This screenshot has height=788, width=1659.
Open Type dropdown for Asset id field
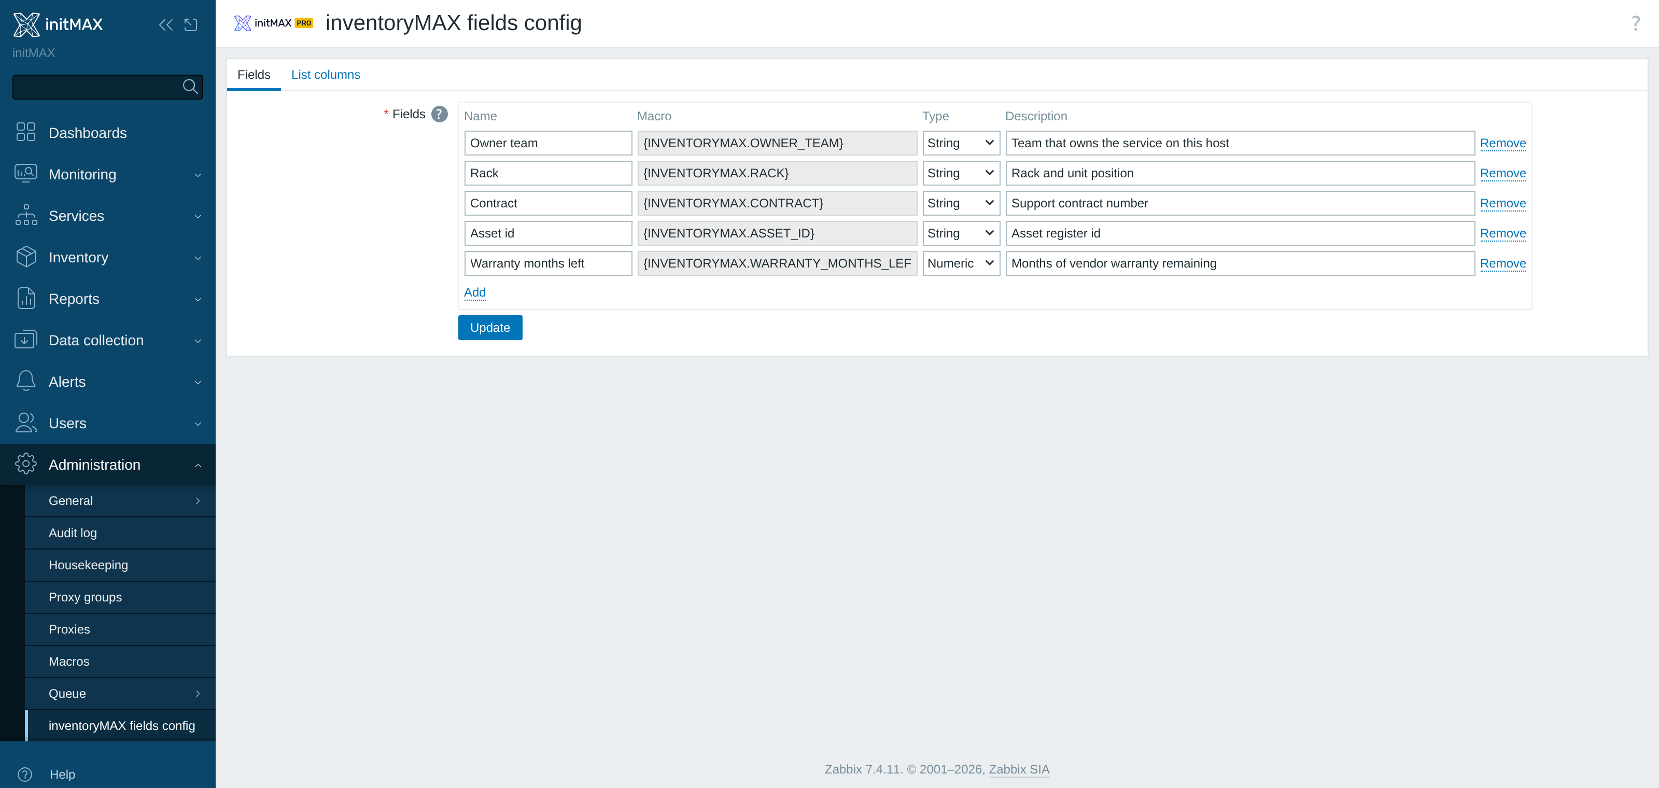pos(961,233)
